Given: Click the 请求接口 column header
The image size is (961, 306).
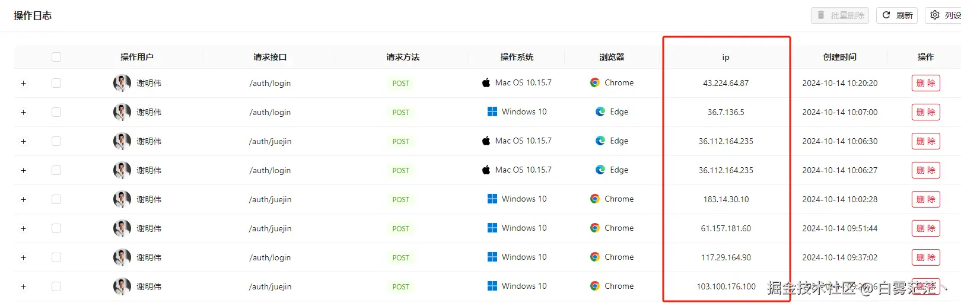Looking at the screenshot, I should coord(270,57).
